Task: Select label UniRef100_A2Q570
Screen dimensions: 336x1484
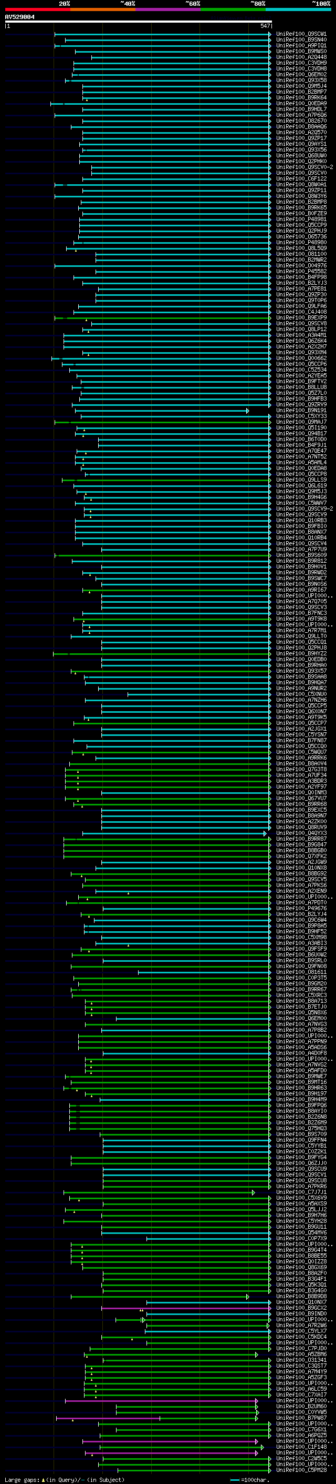Action: 301,133
